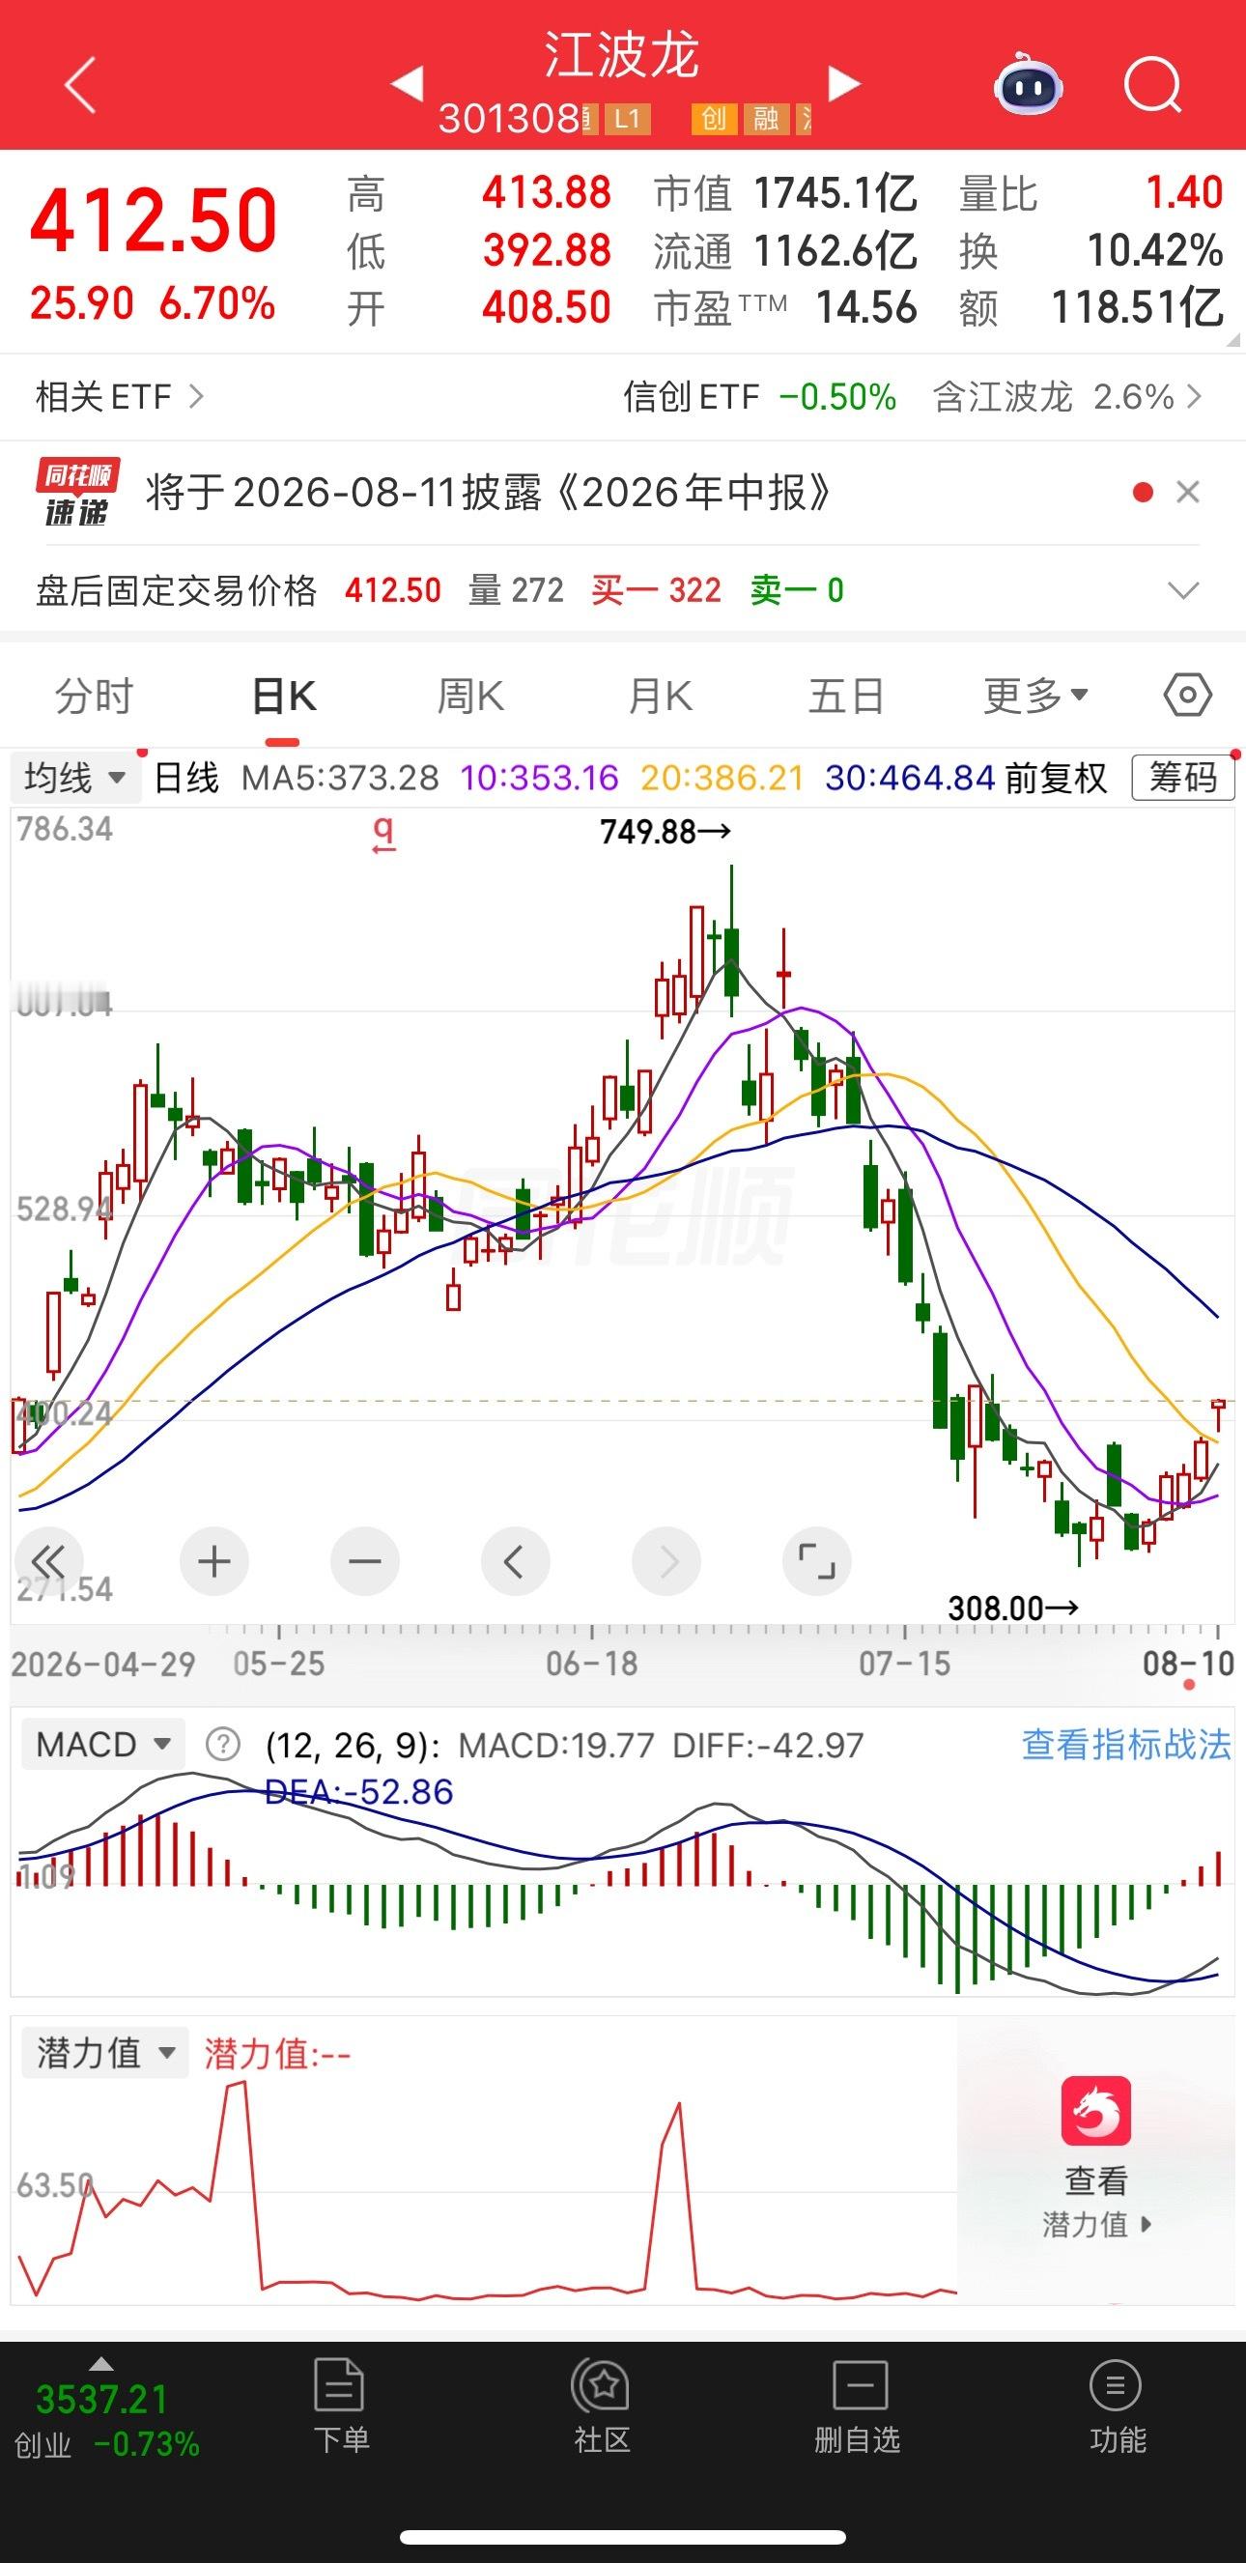
Task: Switch chart to fullscreen view
Action: (817, 1561)
